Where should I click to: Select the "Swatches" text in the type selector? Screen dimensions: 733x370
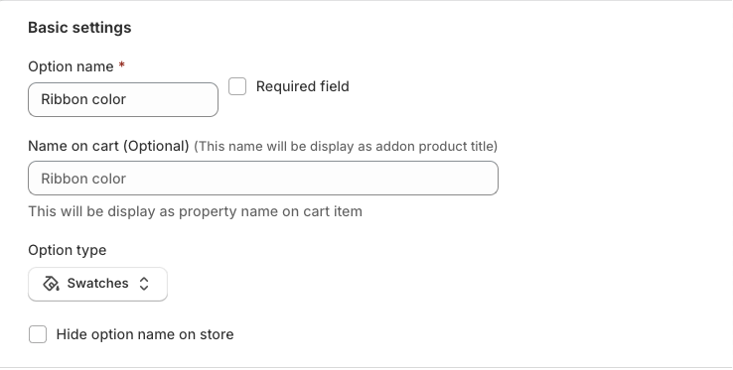(x=97, y=284)
